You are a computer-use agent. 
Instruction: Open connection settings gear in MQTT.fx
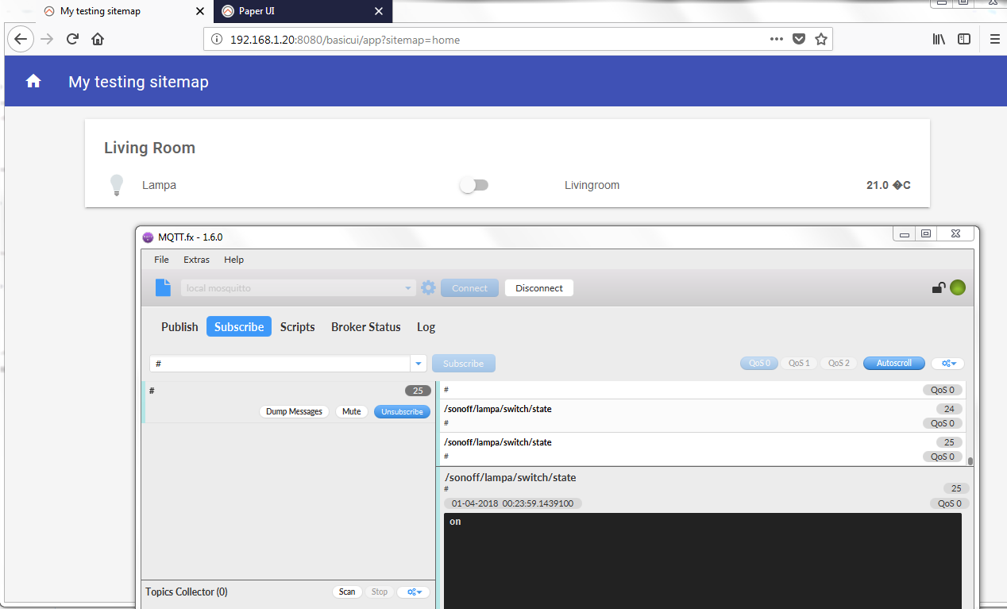click(x=428, y=287)
